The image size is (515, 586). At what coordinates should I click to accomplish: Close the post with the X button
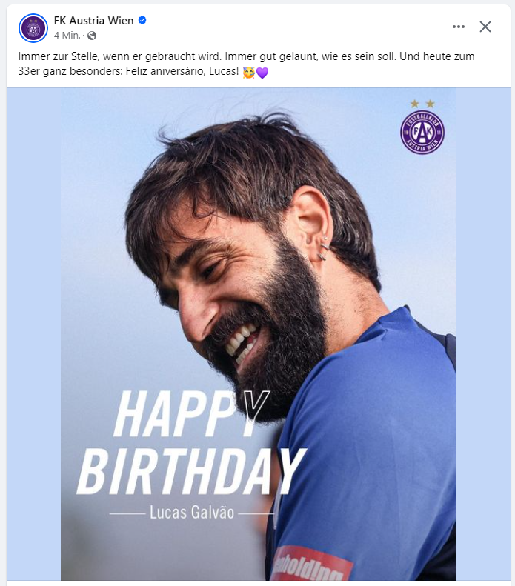click(485, 27)
